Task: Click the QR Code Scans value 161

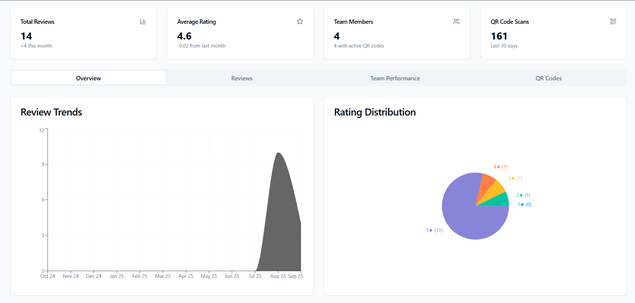Action: (x=499, y=36)
